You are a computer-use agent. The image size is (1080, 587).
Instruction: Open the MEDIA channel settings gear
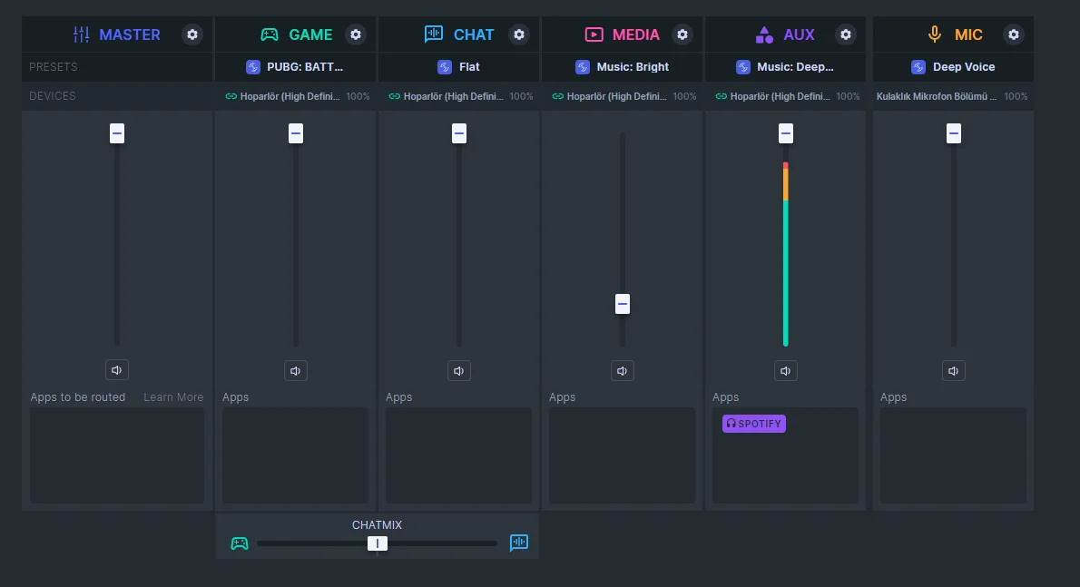click(x=682, y=34)
